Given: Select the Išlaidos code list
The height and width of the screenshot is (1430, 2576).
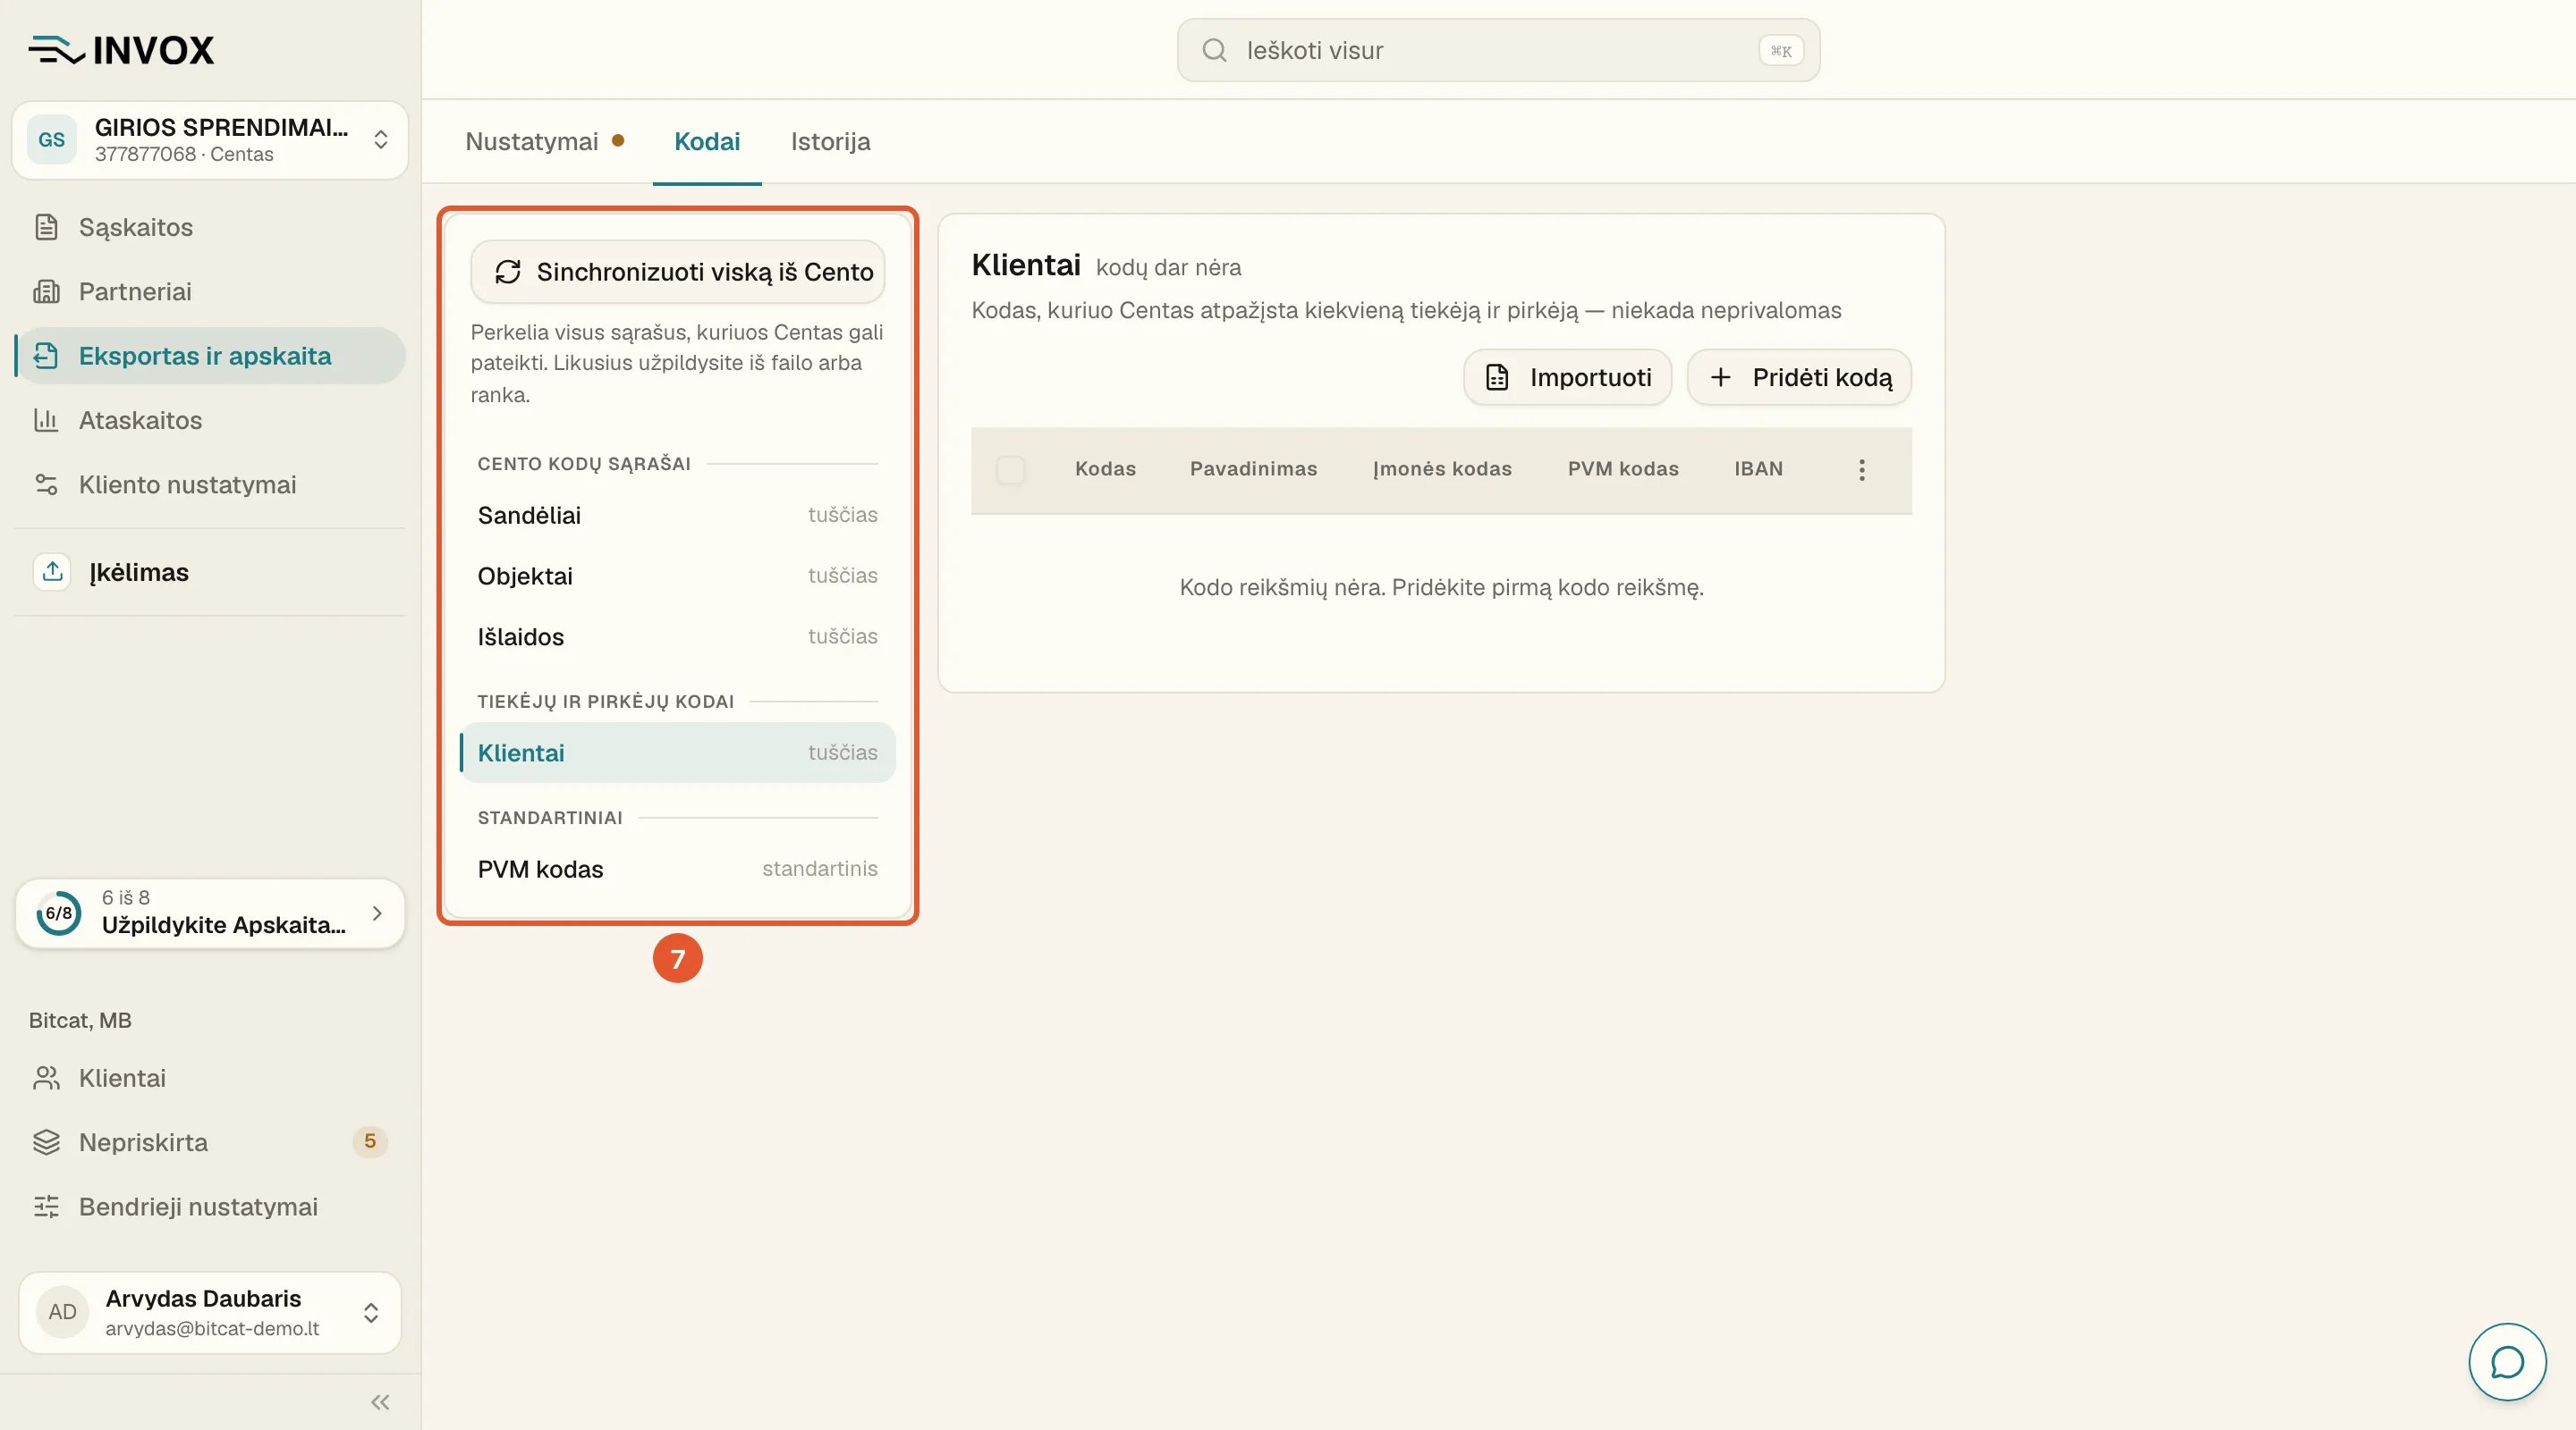Looking at the screenshot, I should click(x=678, y=636).
